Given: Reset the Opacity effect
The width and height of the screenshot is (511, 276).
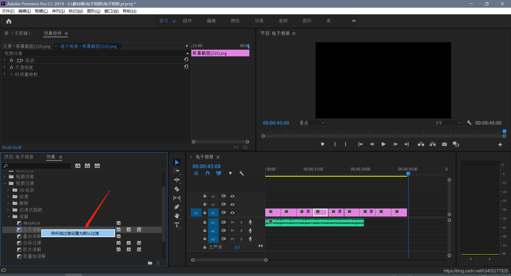Looking at the screenshot, I should pyautogui.click(x=186, y=67).
